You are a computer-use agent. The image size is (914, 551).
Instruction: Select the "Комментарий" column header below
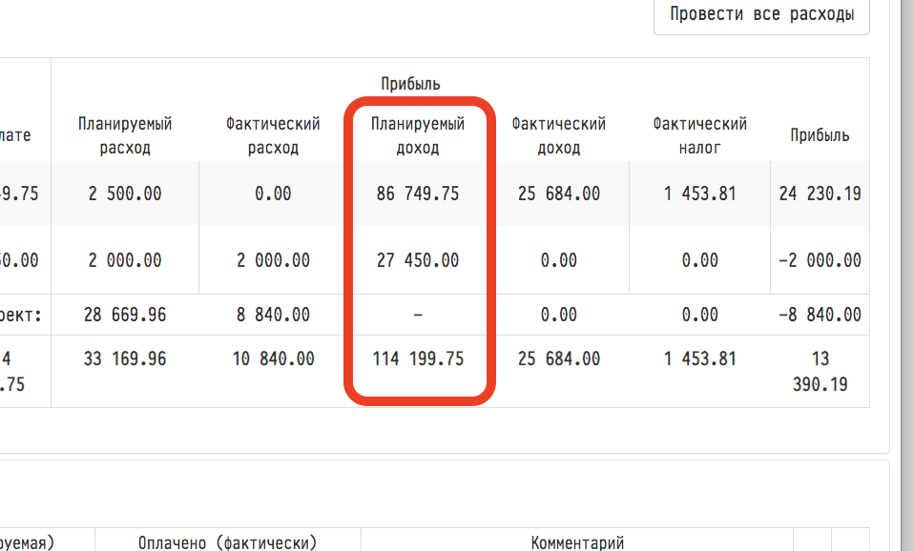pyautogui.click(x=577, y=542)
